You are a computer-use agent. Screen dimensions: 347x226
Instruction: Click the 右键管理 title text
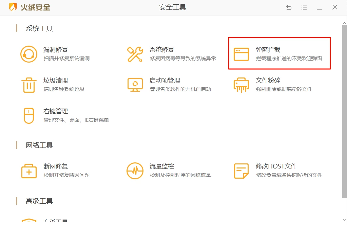pos(56,111)
